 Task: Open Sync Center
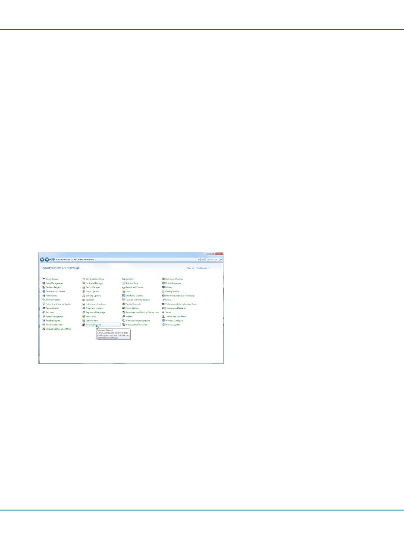pos(89,317)
